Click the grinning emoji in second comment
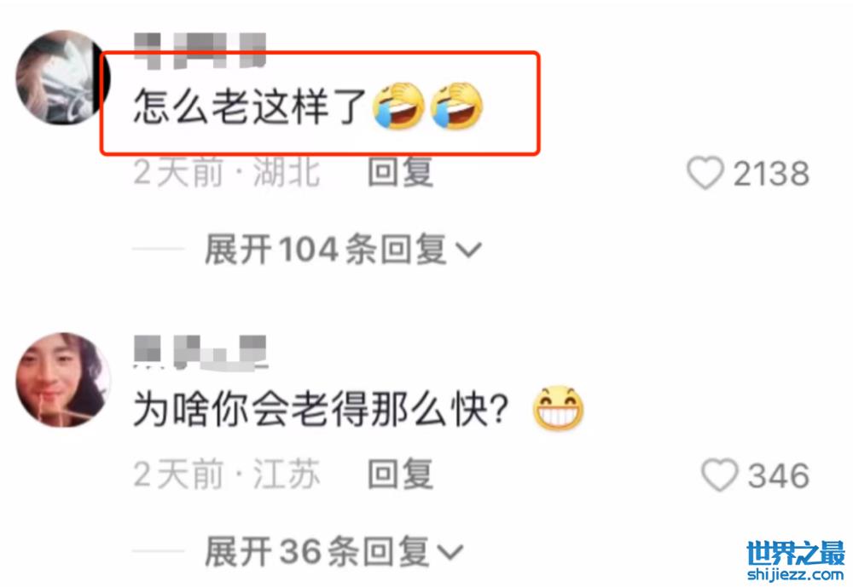The image size is (853, 587). [558, 408]
